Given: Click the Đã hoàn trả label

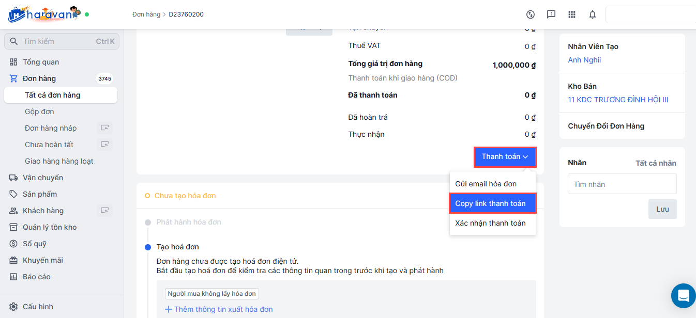Looking at the screenshot, I should pyautogui.click(x=368, y=117).
